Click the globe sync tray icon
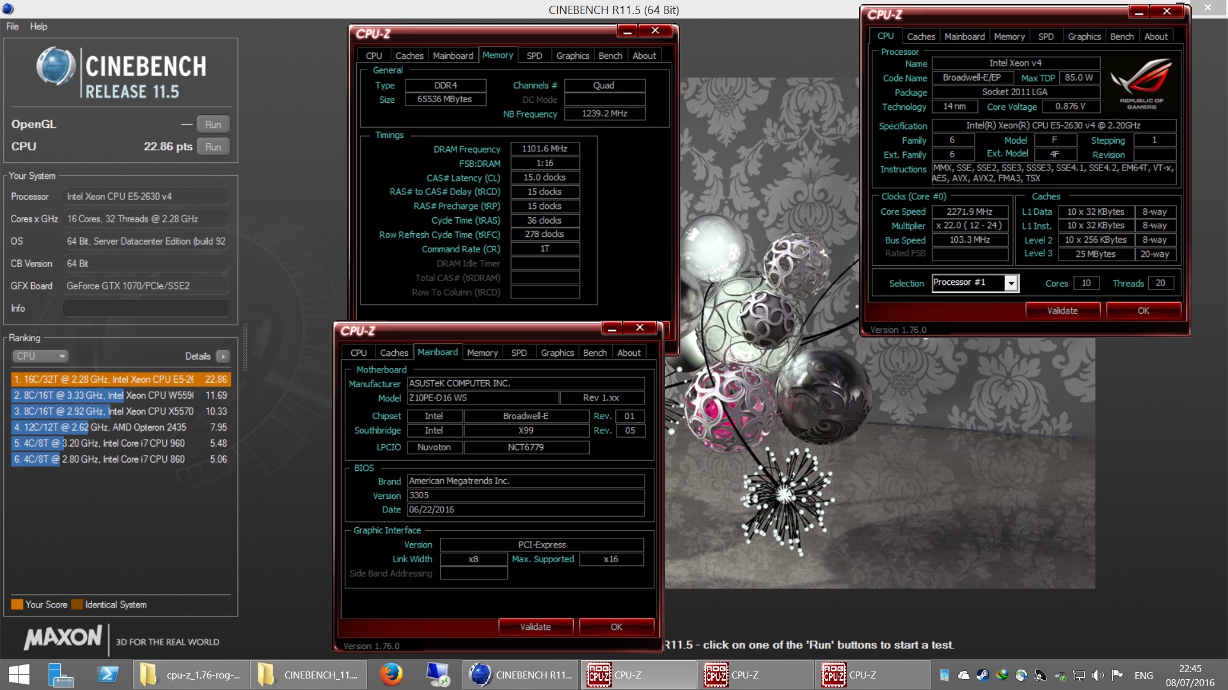Image resolution: width=1228 pixels, height=690 pixels. (1021, 675)
